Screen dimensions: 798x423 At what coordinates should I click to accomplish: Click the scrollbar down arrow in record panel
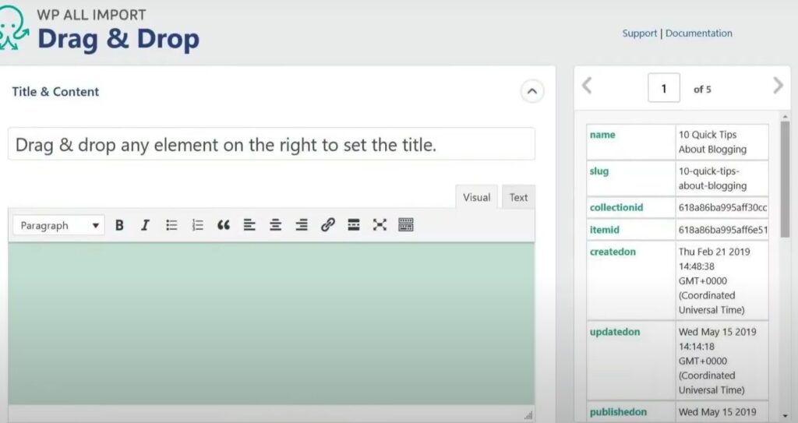(785, 417)
